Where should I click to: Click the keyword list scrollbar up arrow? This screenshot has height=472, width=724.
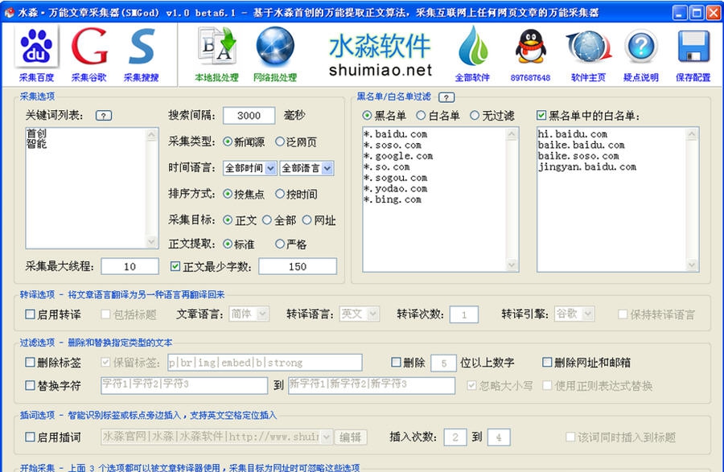pyautogui.click(x=151, y=135)
